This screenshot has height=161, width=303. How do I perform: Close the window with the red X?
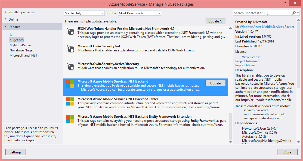point(295,3)
